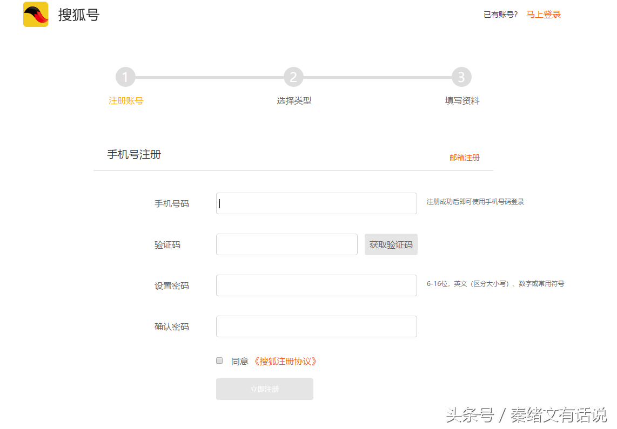Switch to 邮箱注册 email registration
Viewport: 617px width, 429px height.
pos(464,158)
